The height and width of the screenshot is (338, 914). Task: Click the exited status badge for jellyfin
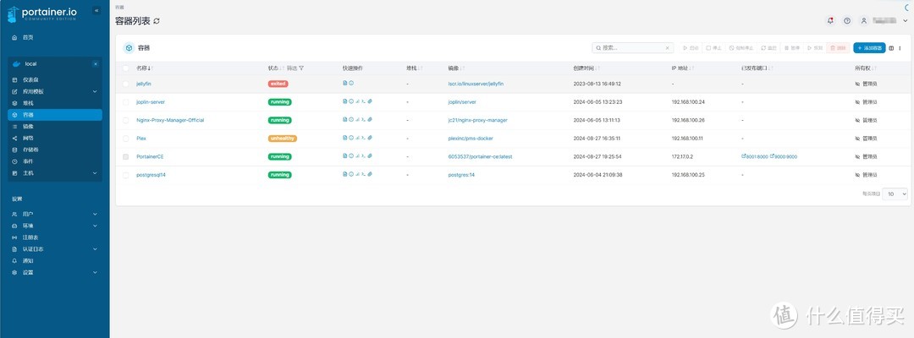click(x=278, y=84)
